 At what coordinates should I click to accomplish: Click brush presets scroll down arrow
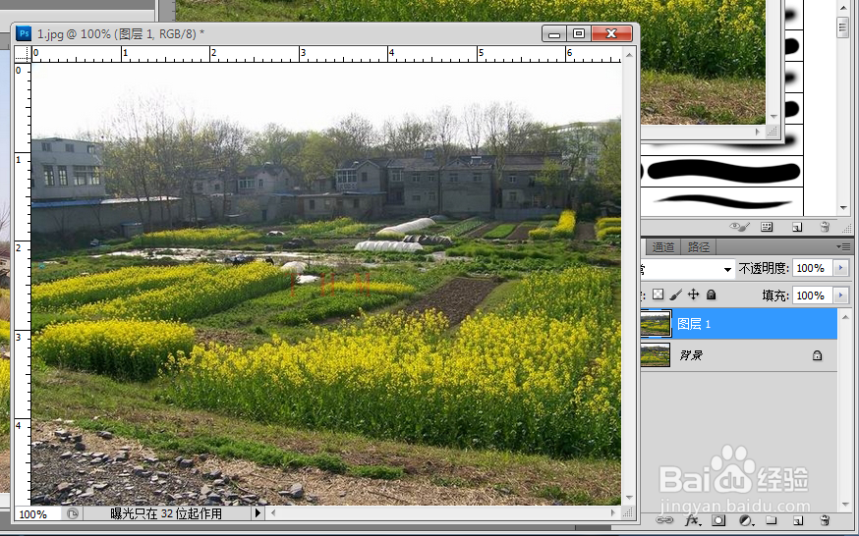pos(843,208)
